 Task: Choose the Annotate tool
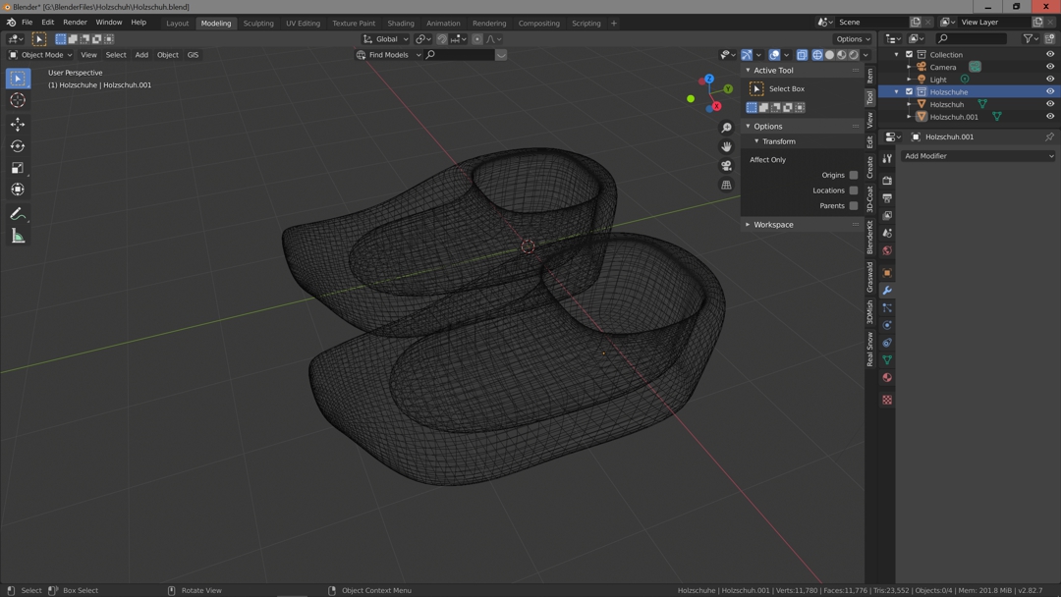(x=18, y=214)
